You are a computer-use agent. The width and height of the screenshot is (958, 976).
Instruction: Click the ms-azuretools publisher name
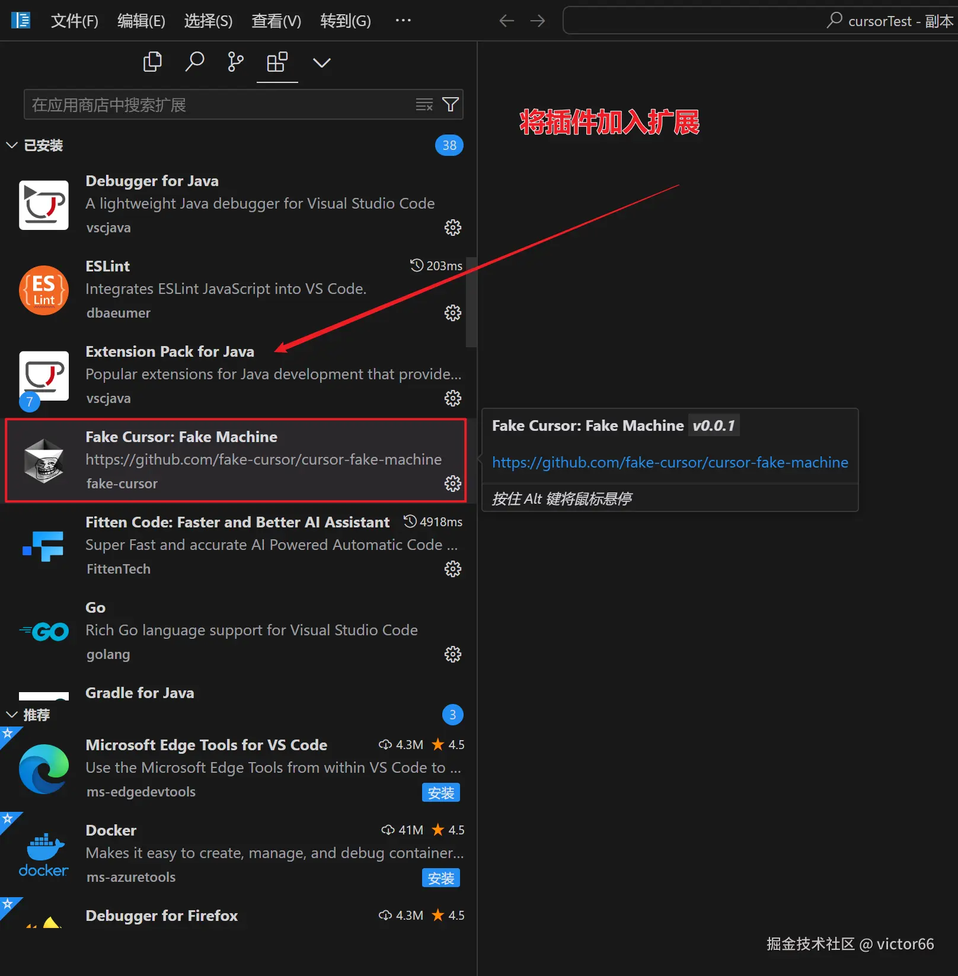tap(131, 877)
